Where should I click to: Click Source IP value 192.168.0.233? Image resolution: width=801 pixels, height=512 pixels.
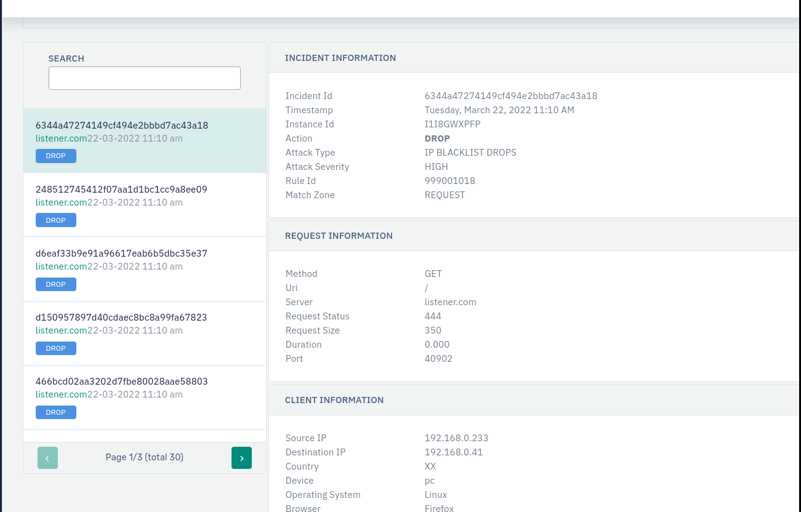click(x=456, y=438)
